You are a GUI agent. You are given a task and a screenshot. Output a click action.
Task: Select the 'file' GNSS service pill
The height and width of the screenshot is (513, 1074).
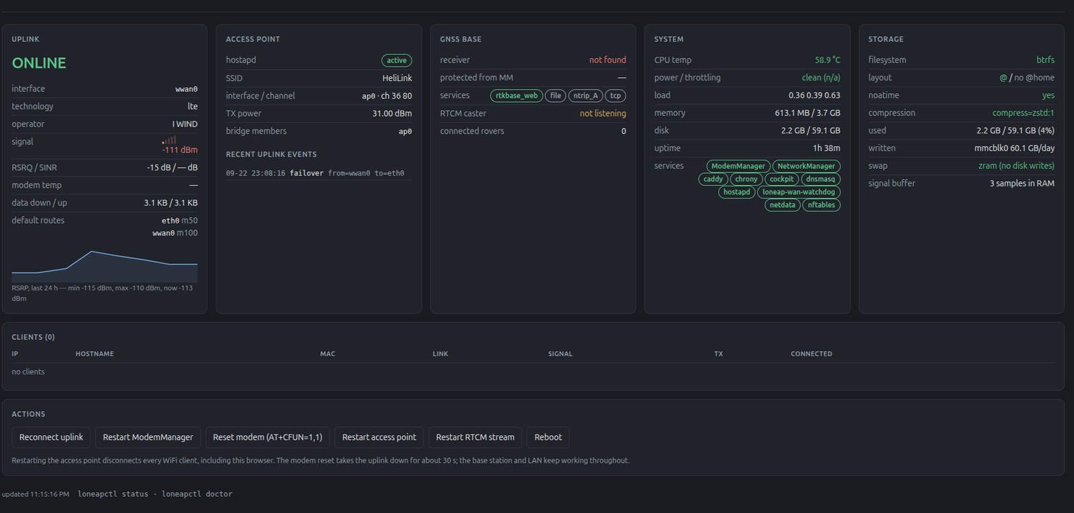(x=556, y=96)
